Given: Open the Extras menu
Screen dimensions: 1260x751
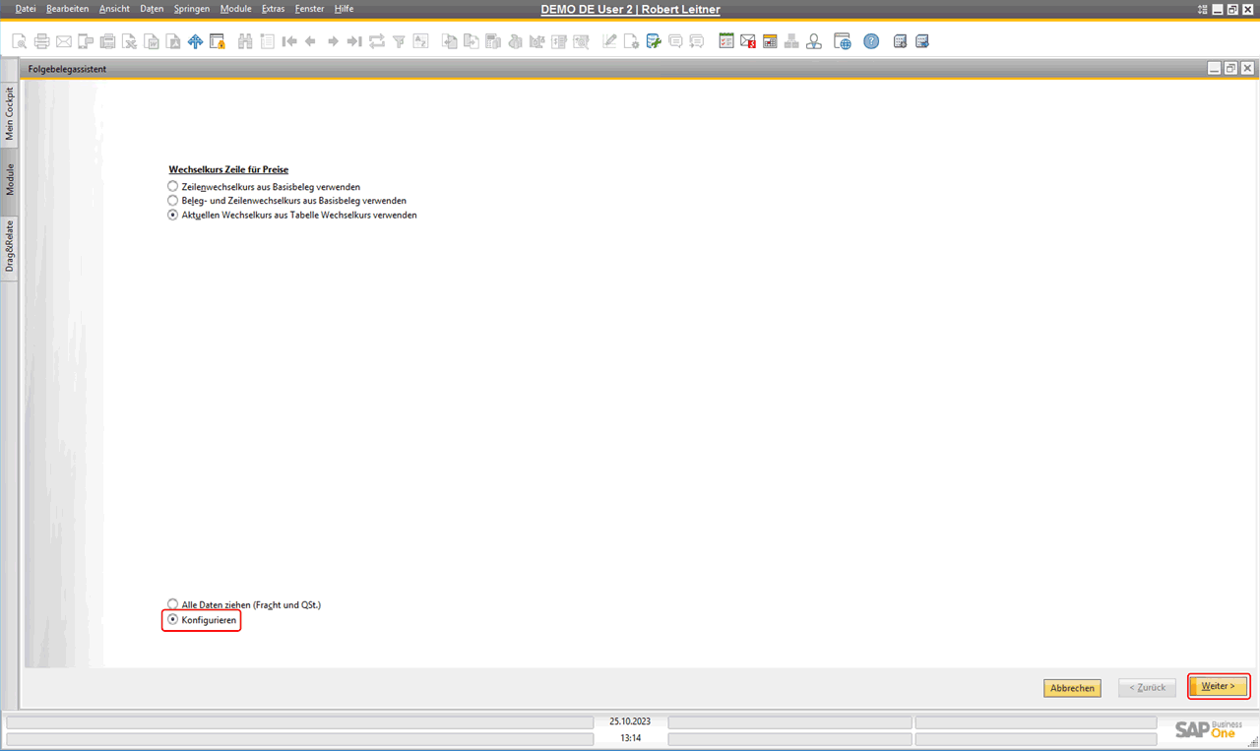Looking at the screenshot, I should [273, 9].
